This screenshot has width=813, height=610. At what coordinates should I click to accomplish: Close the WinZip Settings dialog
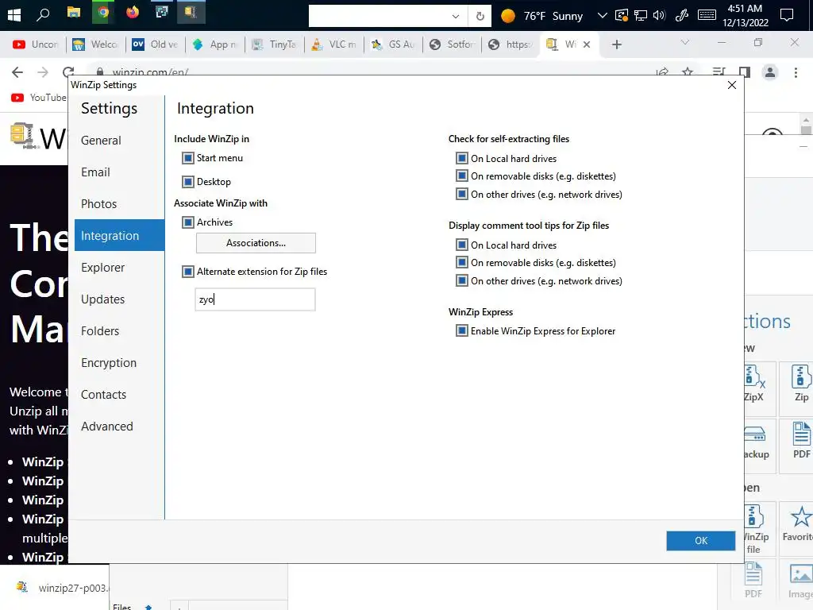[731, 85]
